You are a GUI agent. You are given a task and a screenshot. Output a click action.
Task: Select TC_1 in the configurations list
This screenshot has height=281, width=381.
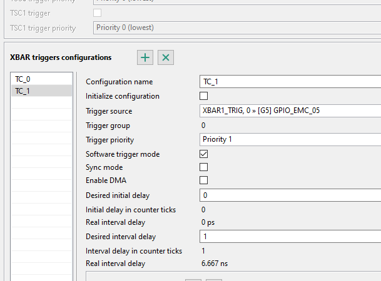point(23,91)
